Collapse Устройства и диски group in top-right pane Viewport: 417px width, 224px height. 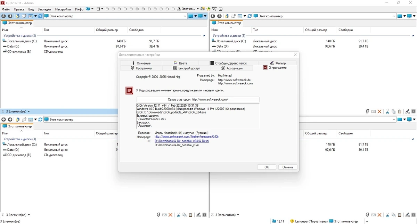pos(413,36)
